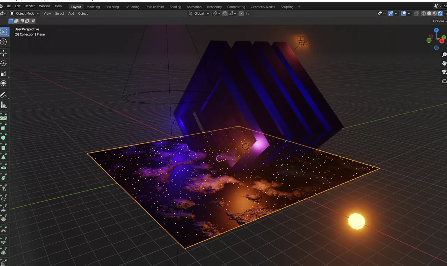This screenshot has width=447, height=266.
Task: Toggle camera view with camera icon
Action: coord(444,72)
